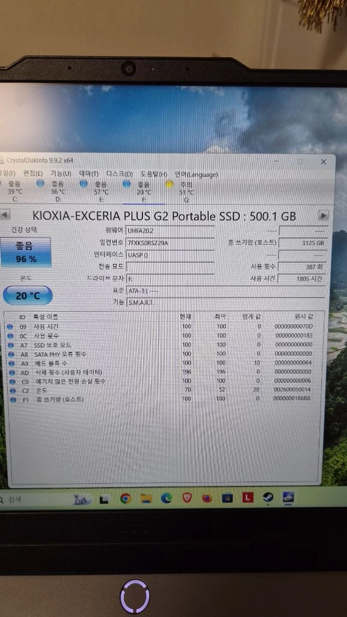347x617 pixels.
Task: Click the 특성 이름 column header
Action: pyautogui.click(x=46, y=317)
